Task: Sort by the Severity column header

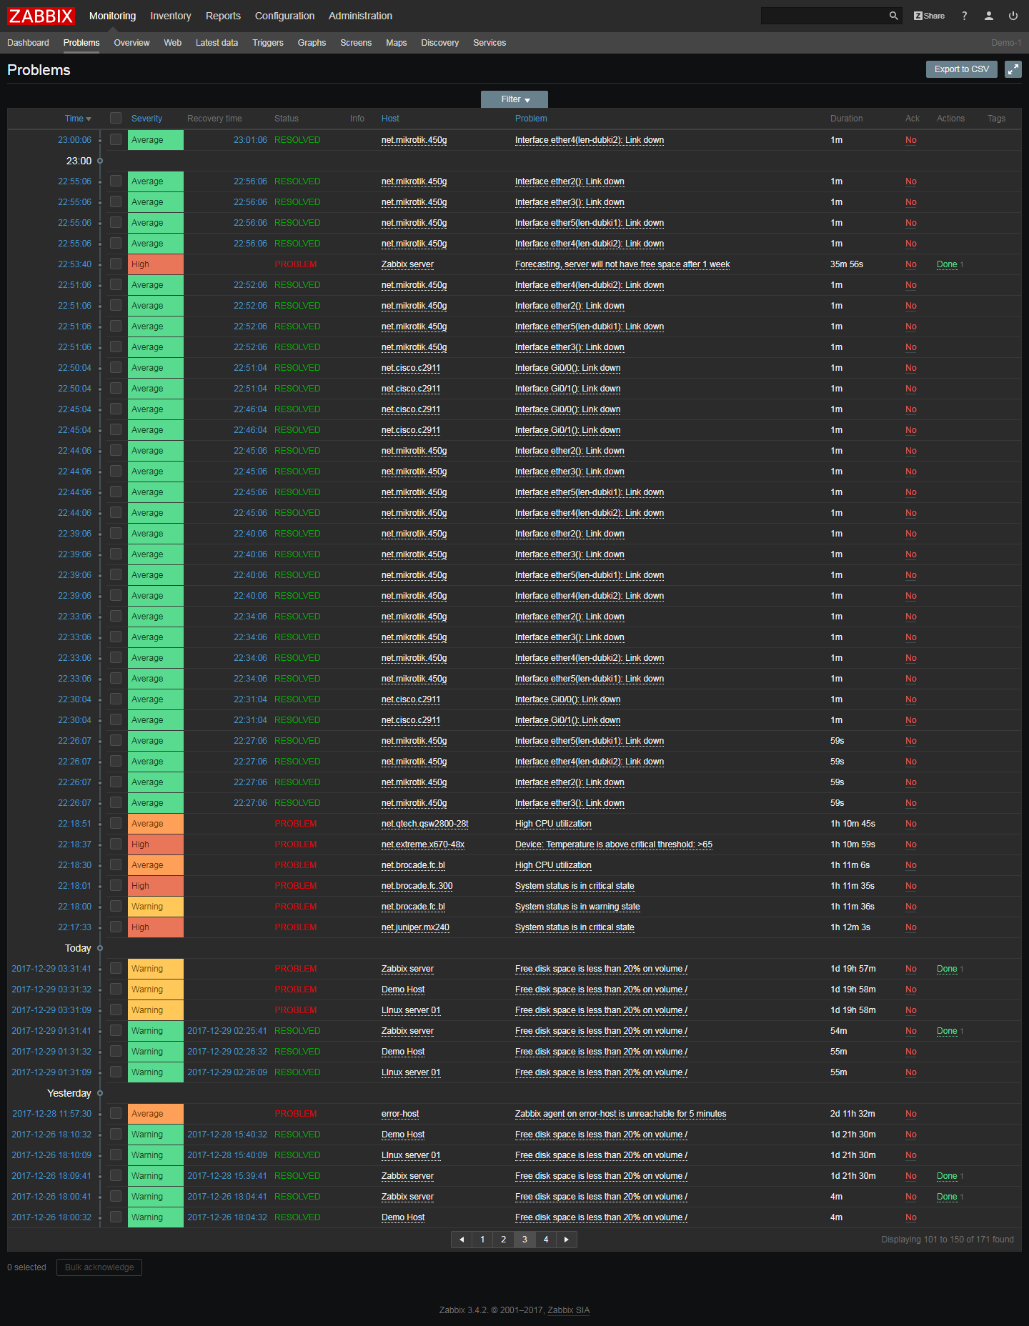Action: click(x=146, y=119)
